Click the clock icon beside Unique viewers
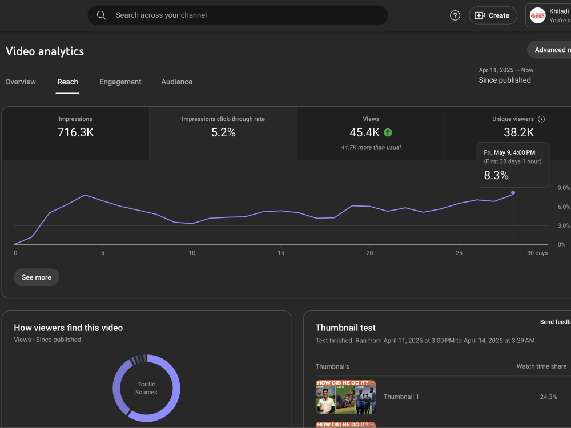 pos(541,119)
